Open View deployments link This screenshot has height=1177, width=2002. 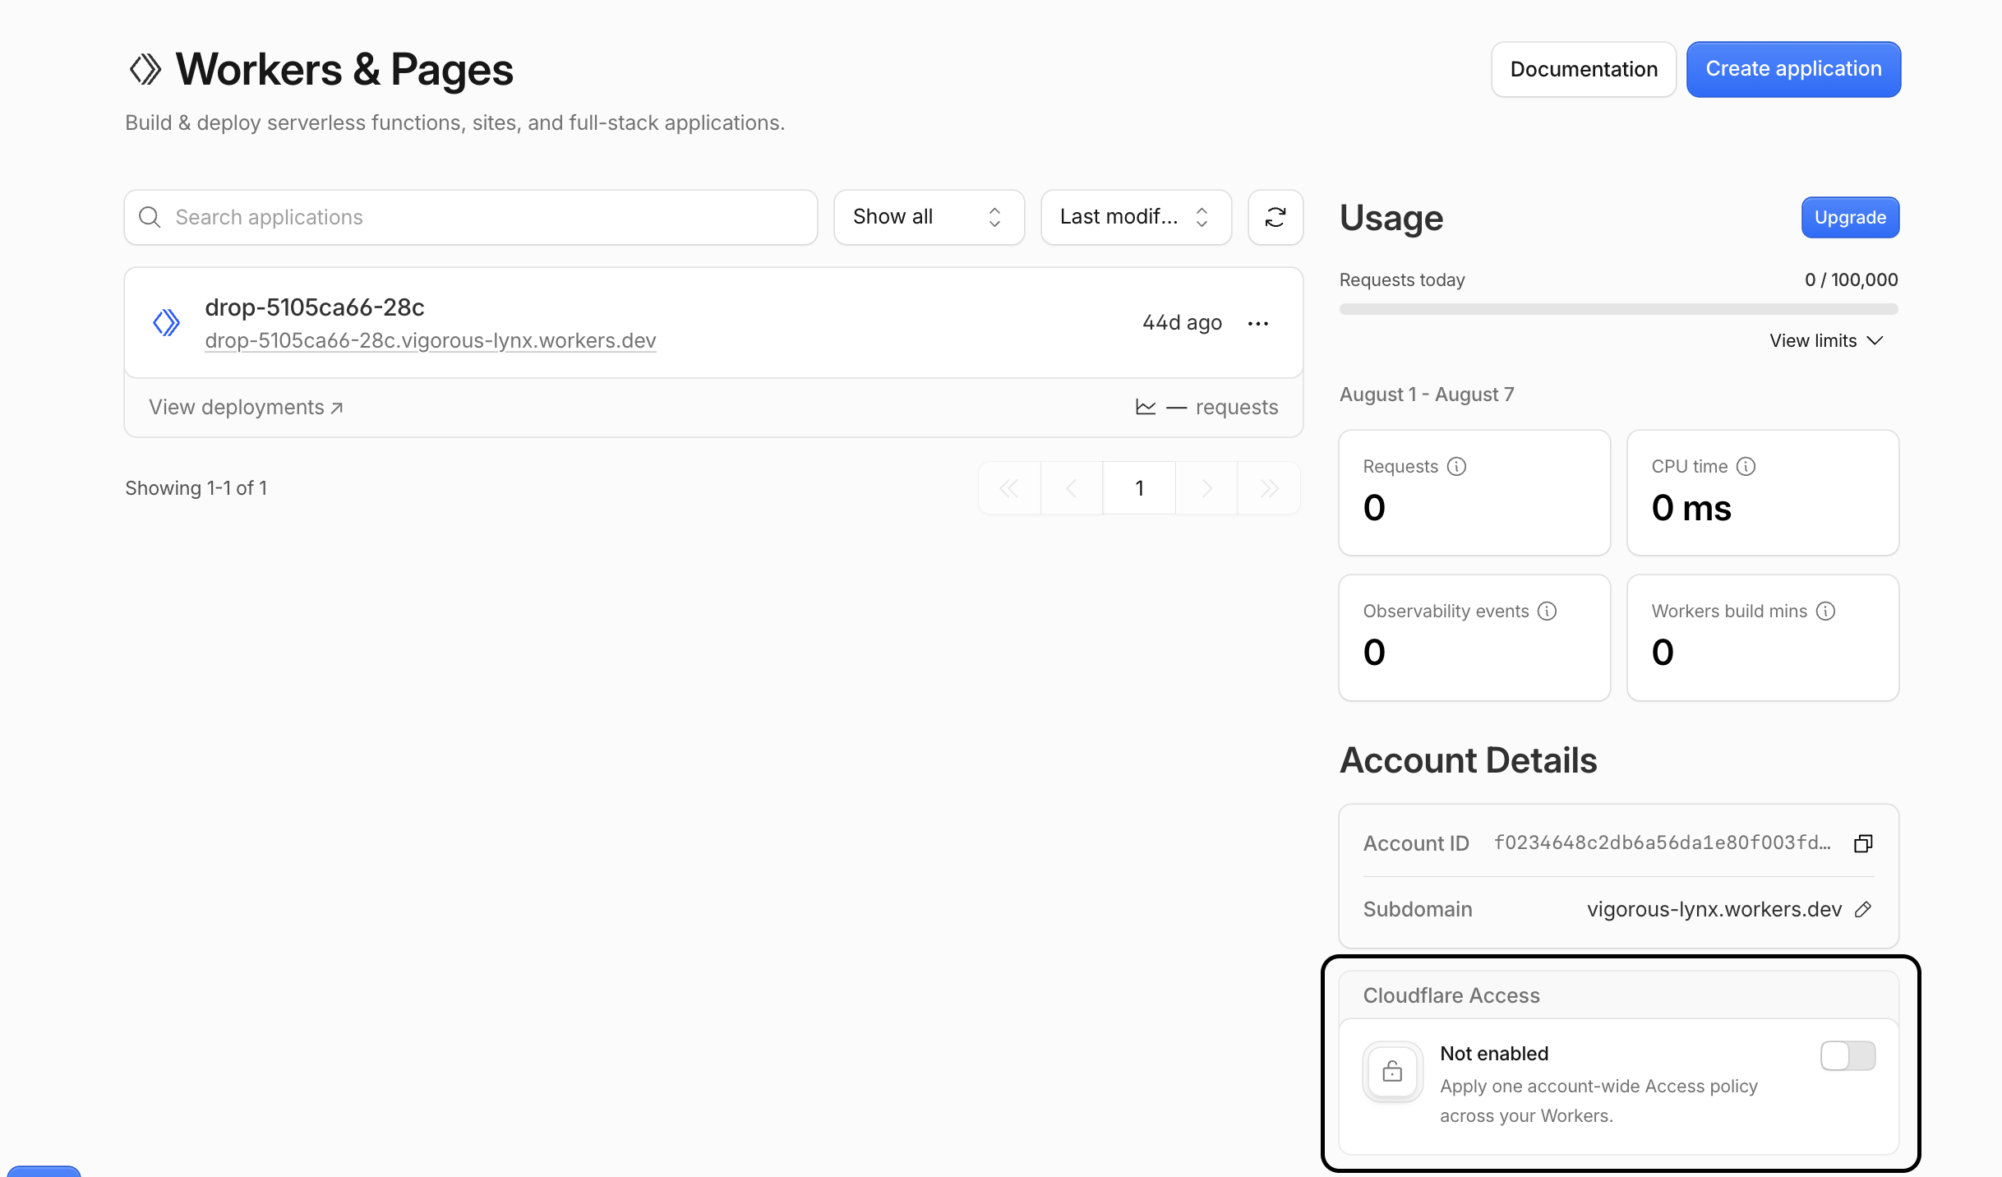(x=246, y=407)
